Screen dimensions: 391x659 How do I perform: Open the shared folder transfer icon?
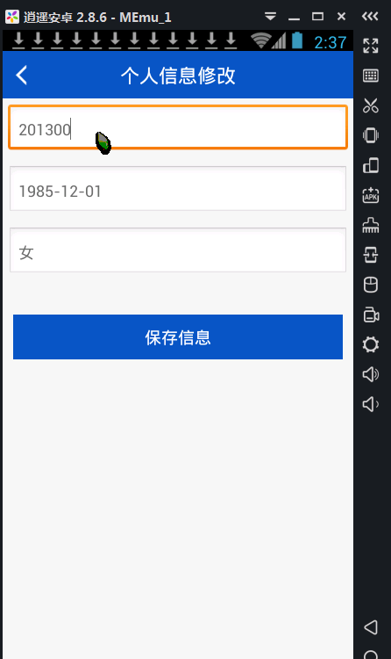tap(371, 255)
